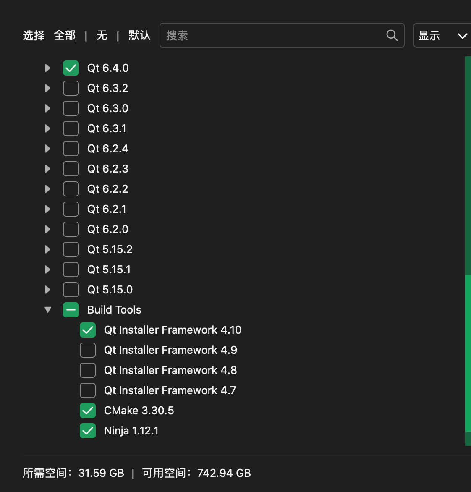Check the Qt 5.15.0 checkbox

pyautogui.click(x=71, y=290)
